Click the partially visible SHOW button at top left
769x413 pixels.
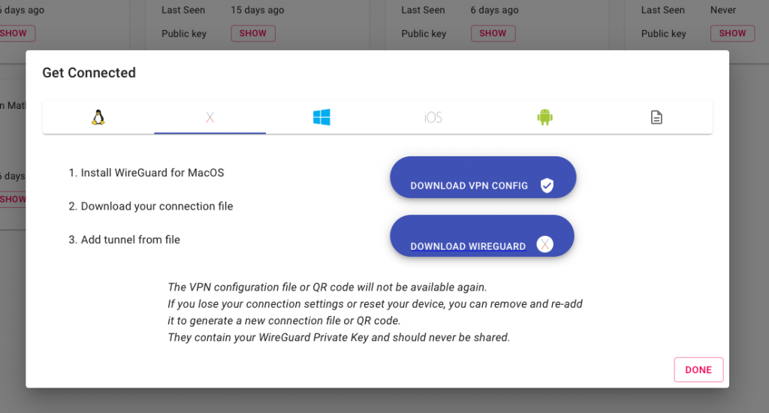click(x=17, y=33)
